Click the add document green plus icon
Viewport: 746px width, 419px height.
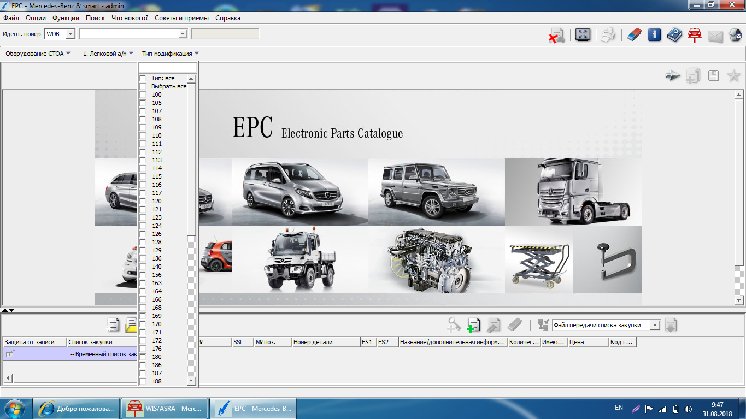point(473,325)
